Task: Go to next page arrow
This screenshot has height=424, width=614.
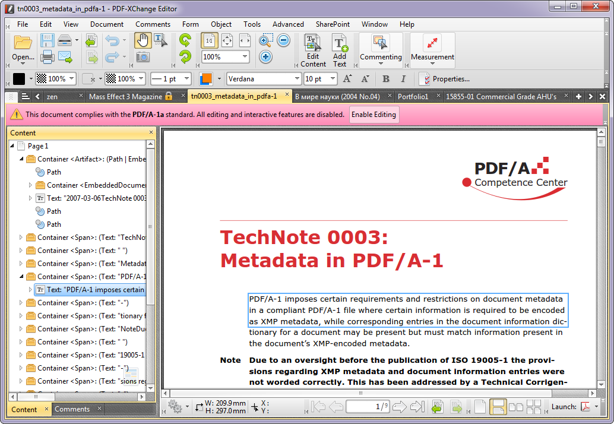Action: (x=399, y=407)
